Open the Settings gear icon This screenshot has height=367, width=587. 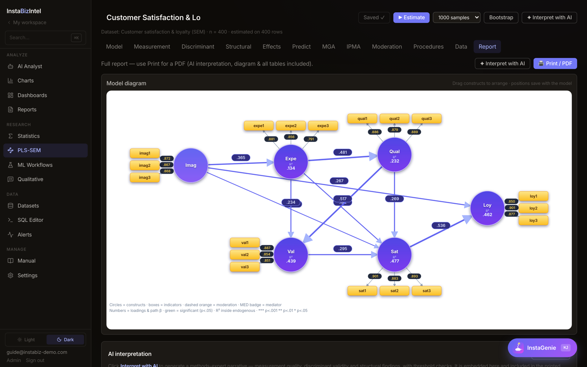tap(11, 276)
